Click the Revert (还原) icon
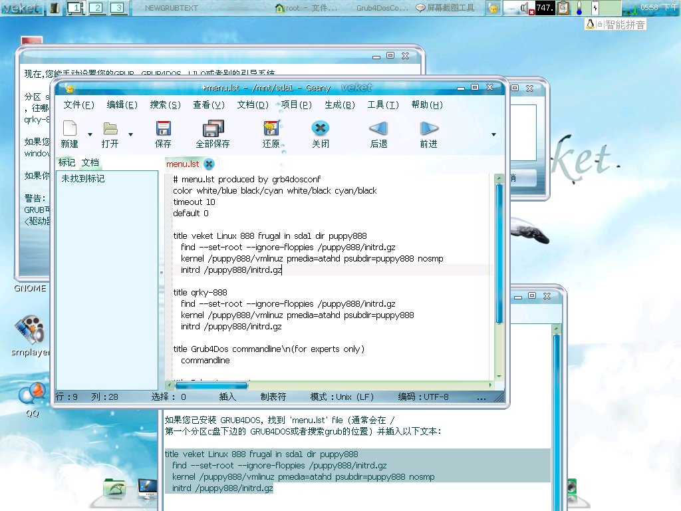The width and height of the screenshot is (681, 511). pos(271,128)
